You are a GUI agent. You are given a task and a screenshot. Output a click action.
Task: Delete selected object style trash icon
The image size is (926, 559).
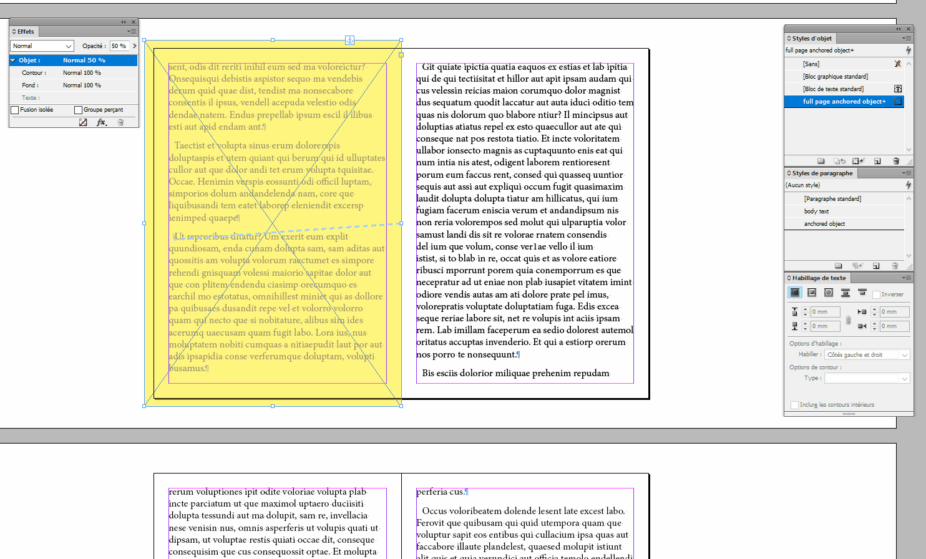tap(896, 161)
